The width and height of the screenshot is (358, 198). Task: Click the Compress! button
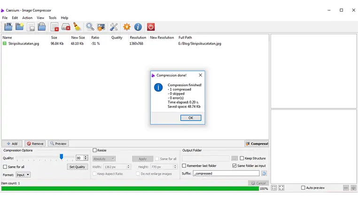pyautogui.click(x=257, y=144)
